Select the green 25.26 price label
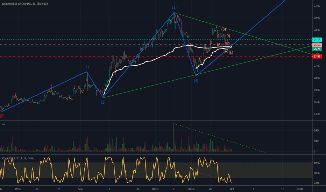This screenshot has height=192, width=326. 317,49
